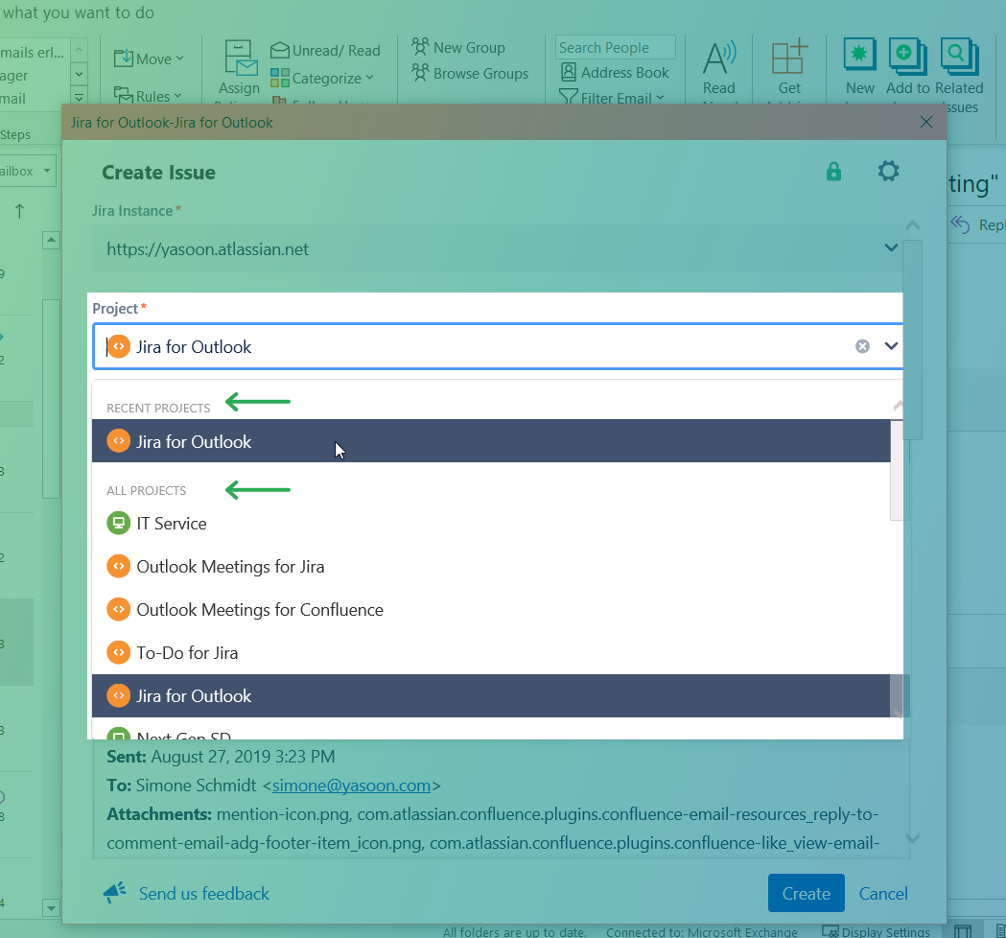Expand the Jira Instance dropdown
1006x938 pixels.
click(891, 248)
